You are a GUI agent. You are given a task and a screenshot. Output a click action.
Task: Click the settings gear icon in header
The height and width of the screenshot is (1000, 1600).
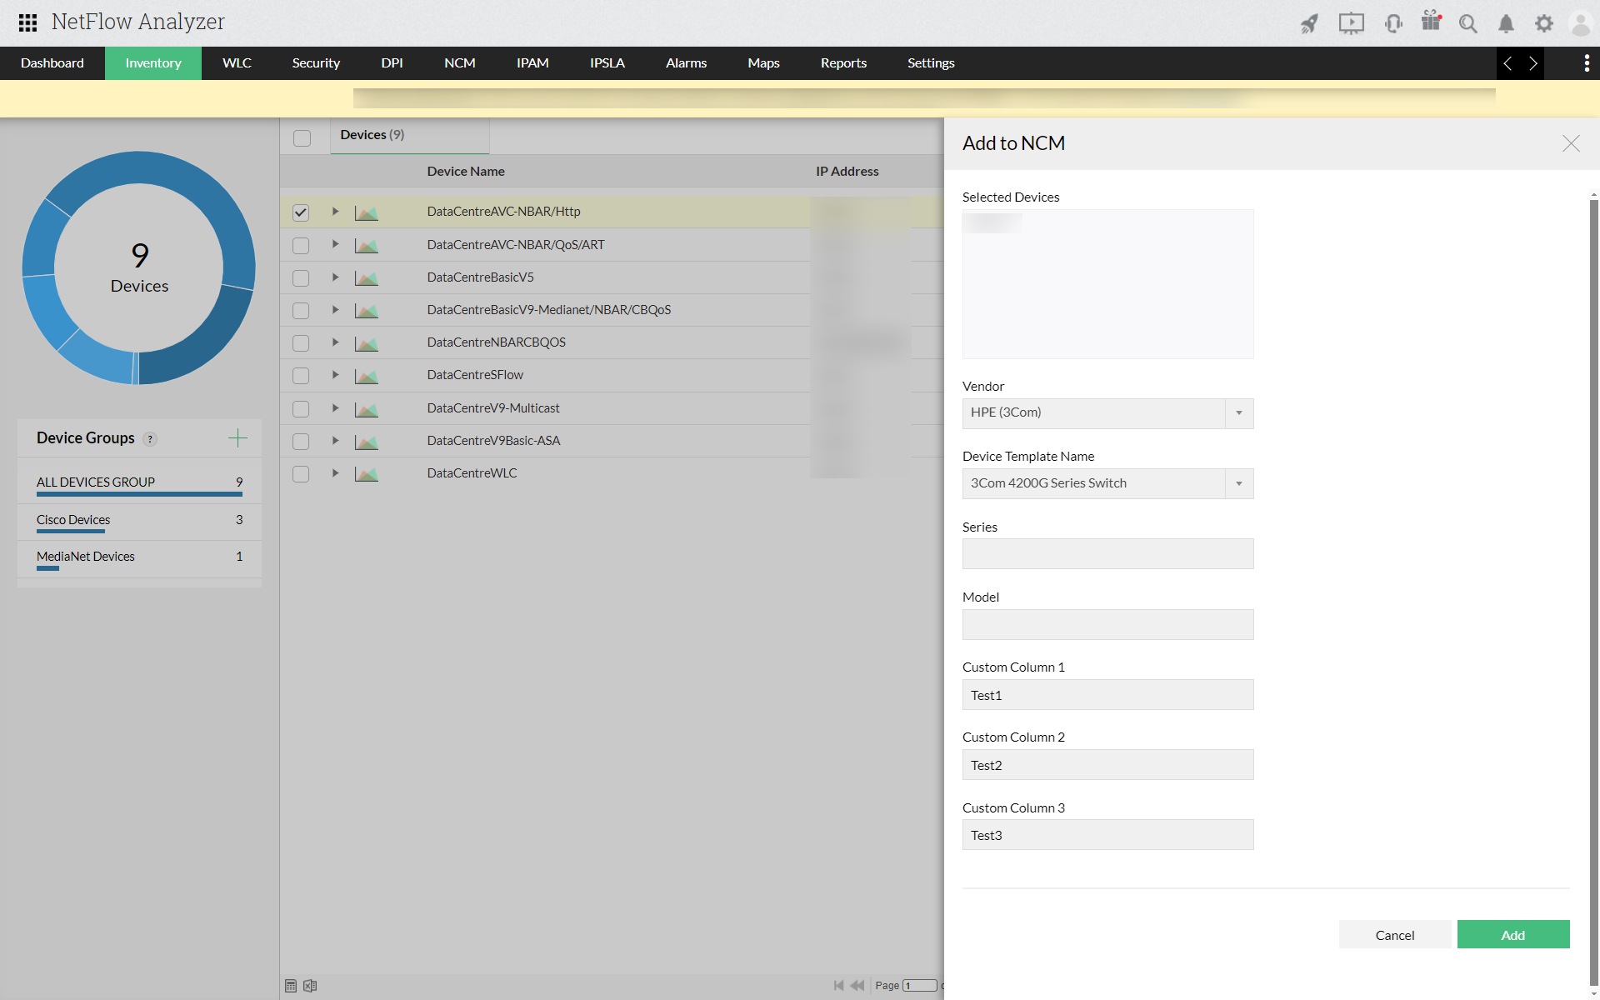[x=1544, y=23]
